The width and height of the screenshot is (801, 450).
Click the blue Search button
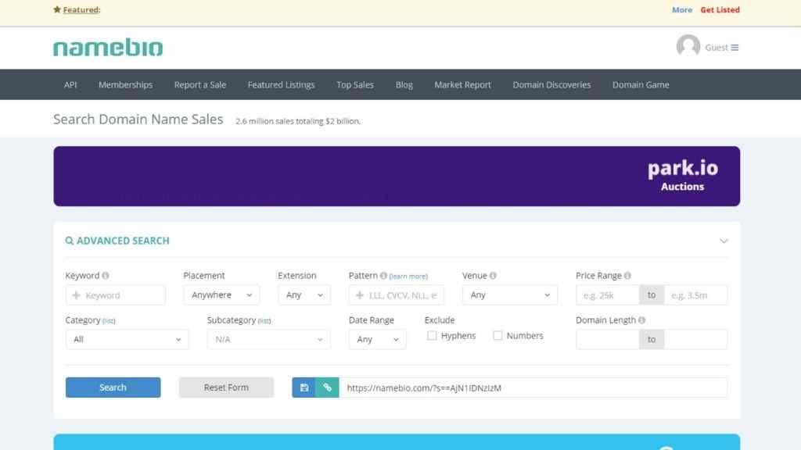coord(113,387)
